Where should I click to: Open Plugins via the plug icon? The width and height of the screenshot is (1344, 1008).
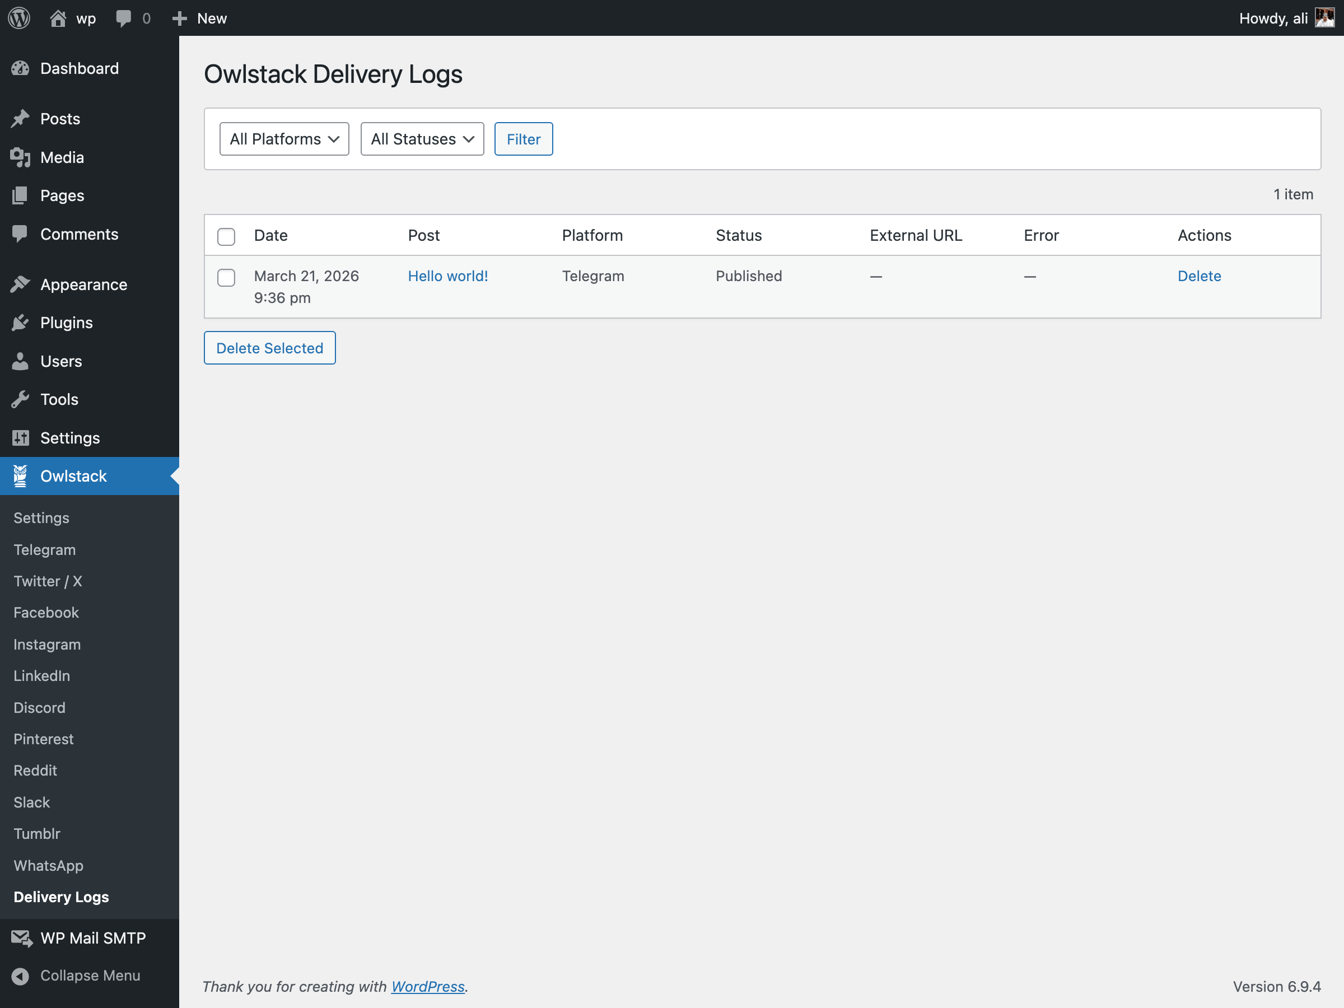pyautogui.click(x=20, y=323)
